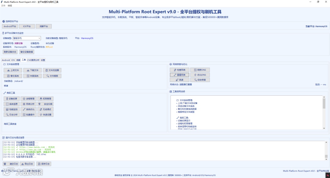Enable 无线调试 wireless debugging
The height and width of the screenshot is (178, 330).
point(46,109)
